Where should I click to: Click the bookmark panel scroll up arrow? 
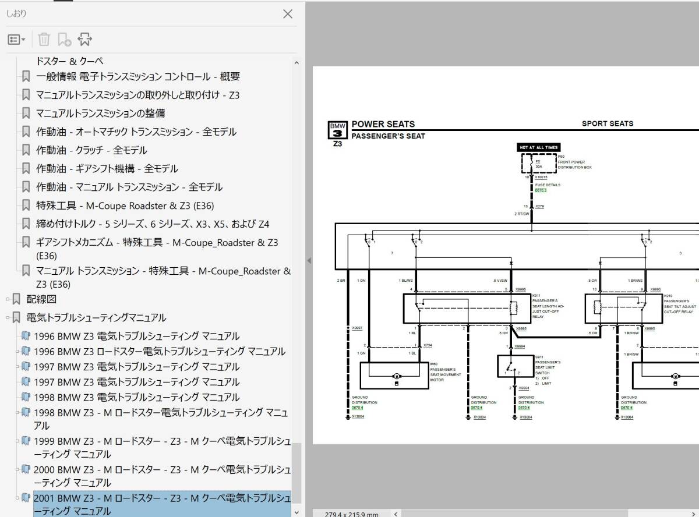[296, 62]
